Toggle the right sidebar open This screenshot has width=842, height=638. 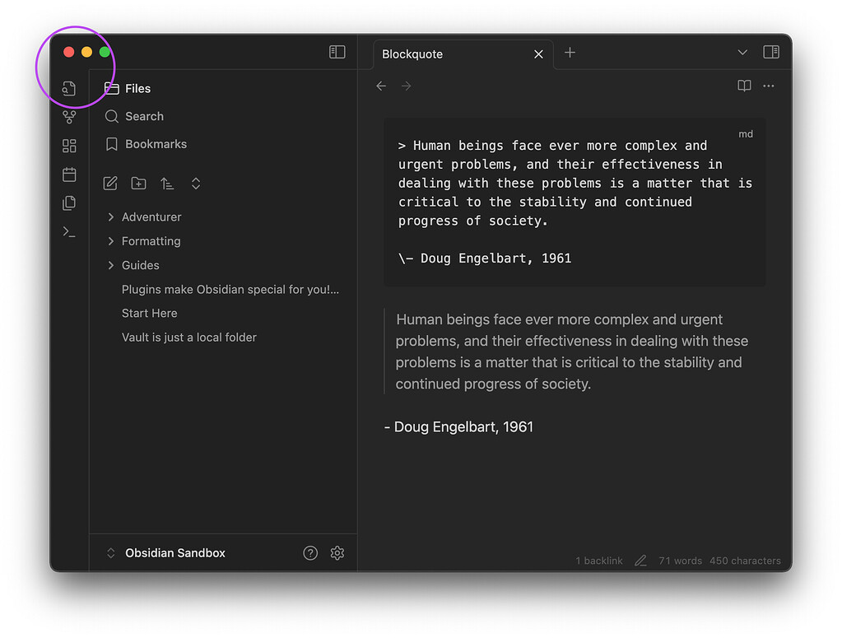(x=770, y=51)
